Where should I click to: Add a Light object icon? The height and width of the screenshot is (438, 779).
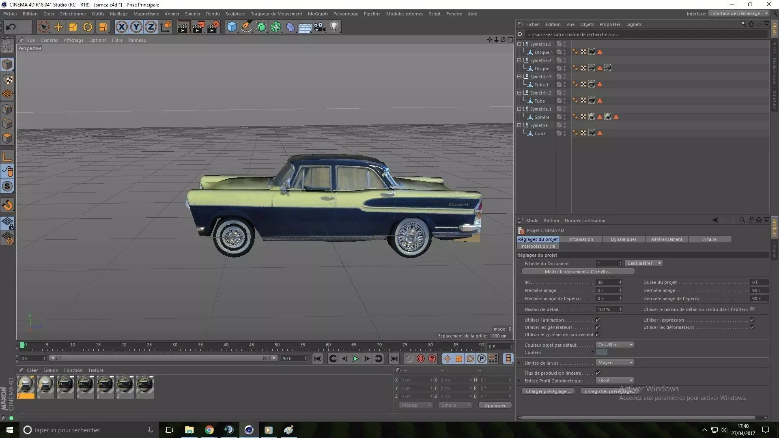(334, 27)
